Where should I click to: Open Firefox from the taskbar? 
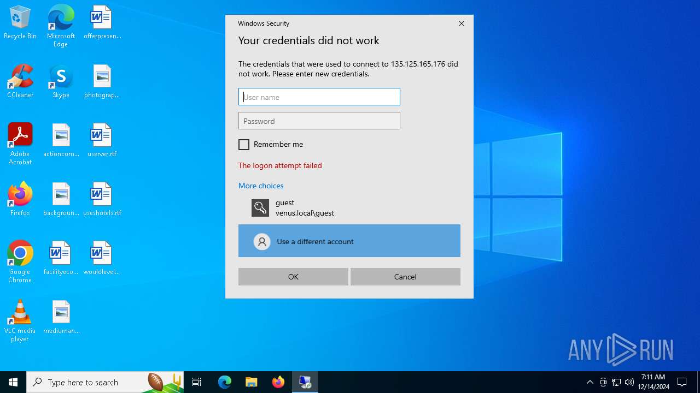pyautogui.click(x=278, y=382)
